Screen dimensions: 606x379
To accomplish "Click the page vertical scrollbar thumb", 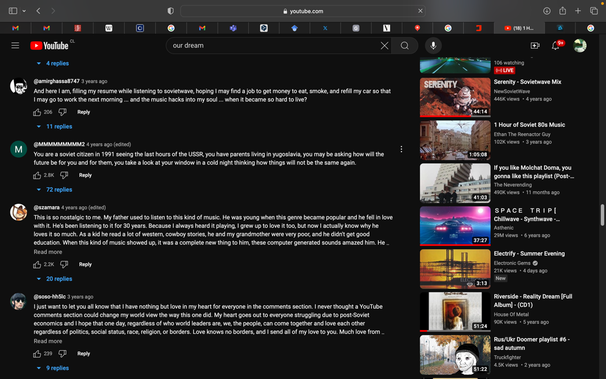I will coord(602,215).
